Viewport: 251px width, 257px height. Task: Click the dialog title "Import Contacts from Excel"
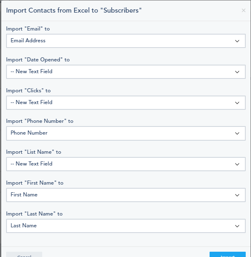click(x=74, y=10)
